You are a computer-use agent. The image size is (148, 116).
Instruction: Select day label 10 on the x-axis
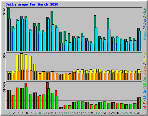point(48,113)
